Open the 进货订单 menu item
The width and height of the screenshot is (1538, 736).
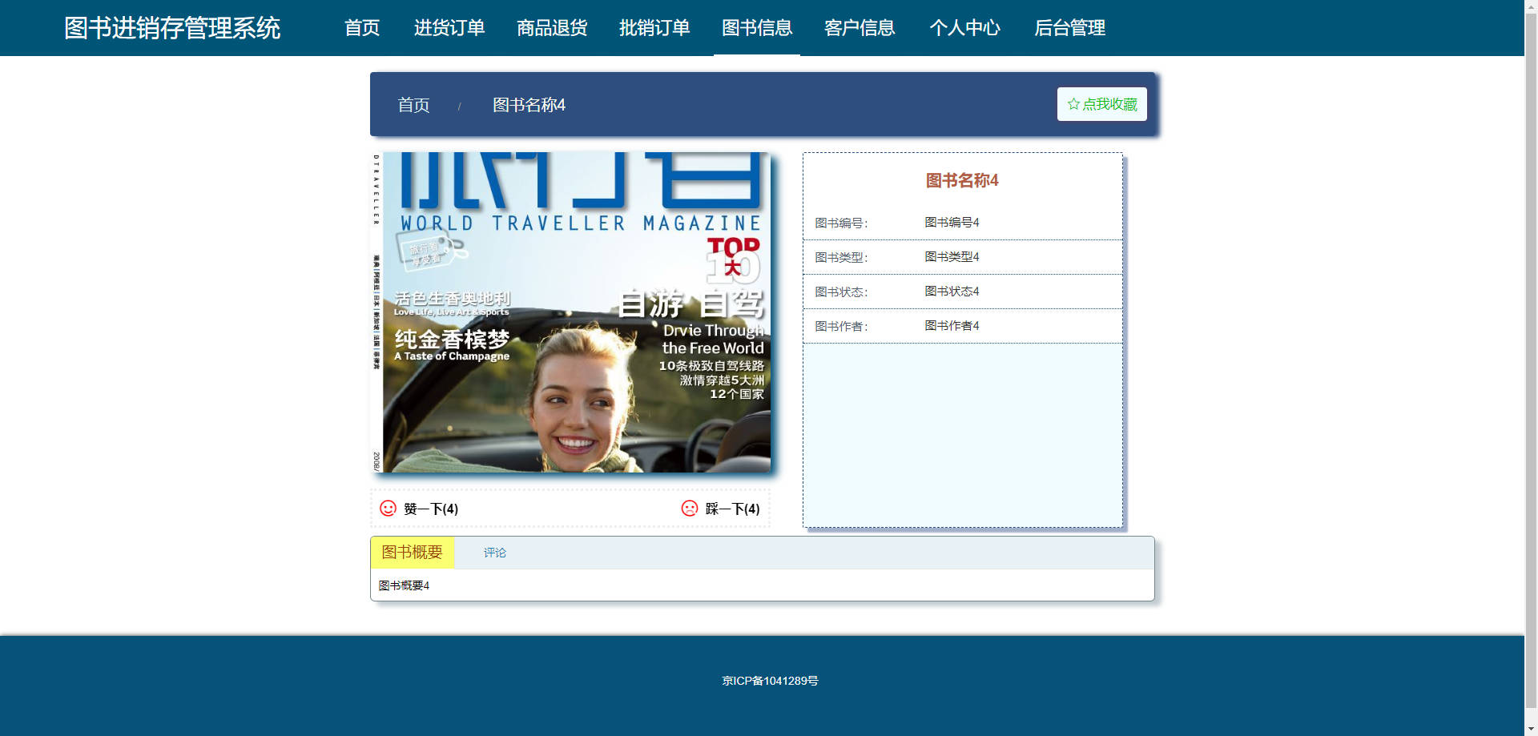449,28
